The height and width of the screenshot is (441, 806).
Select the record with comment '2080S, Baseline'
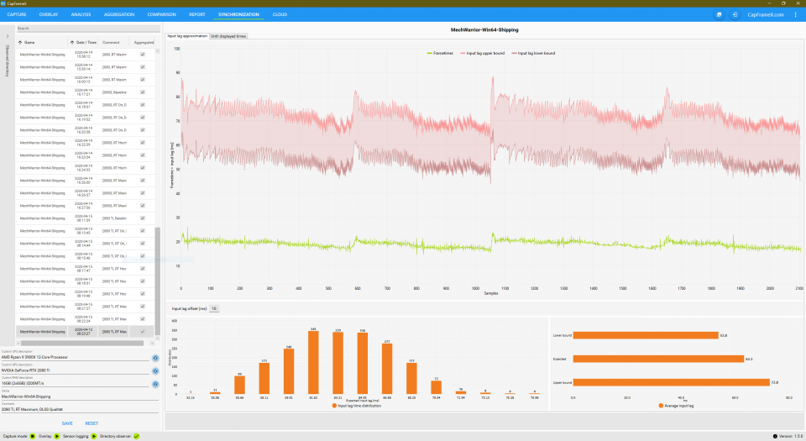(x=85, y=92)
